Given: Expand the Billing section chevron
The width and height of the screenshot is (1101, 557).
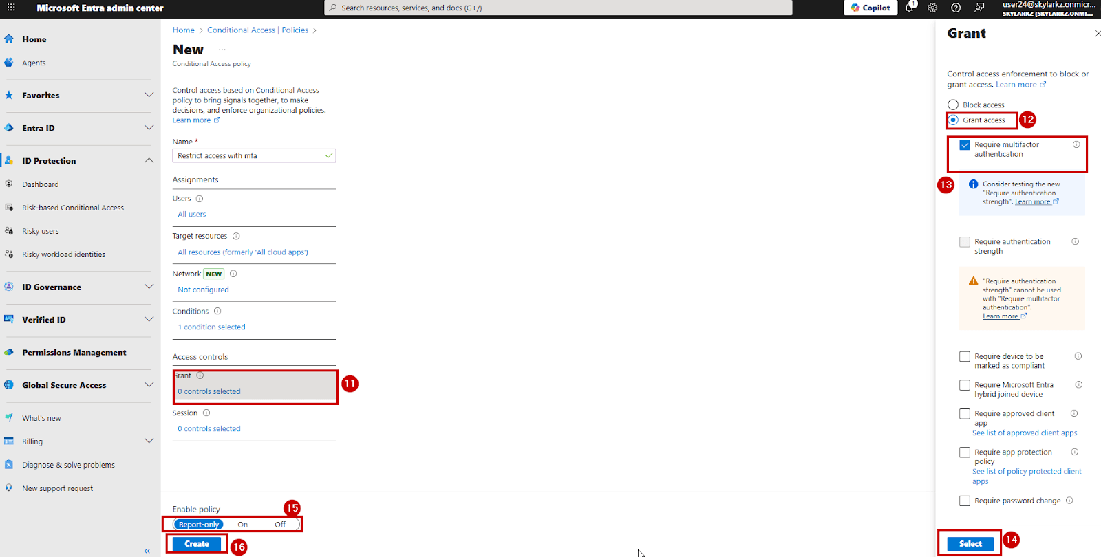Looking at the screenshot, I should point(149,441).
